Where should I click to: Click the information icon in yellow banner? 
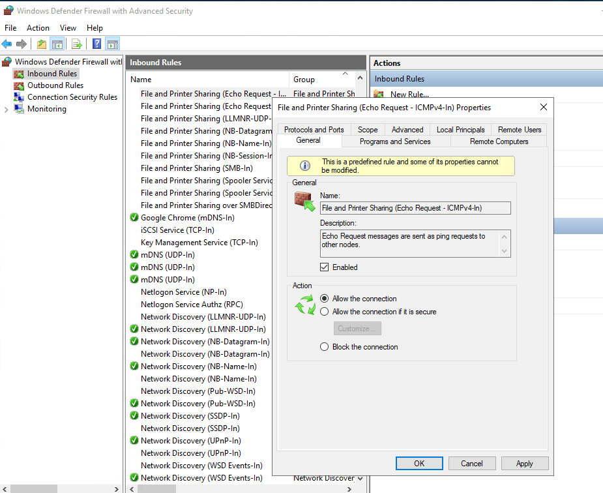[305, 166]
